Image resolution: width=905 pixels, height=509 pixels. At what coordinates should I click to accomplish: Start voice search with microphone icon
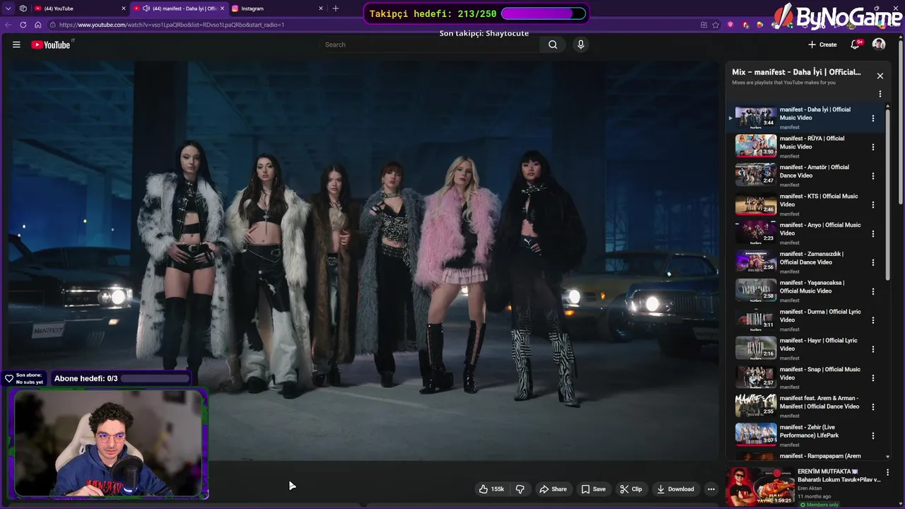click(580, 45)
